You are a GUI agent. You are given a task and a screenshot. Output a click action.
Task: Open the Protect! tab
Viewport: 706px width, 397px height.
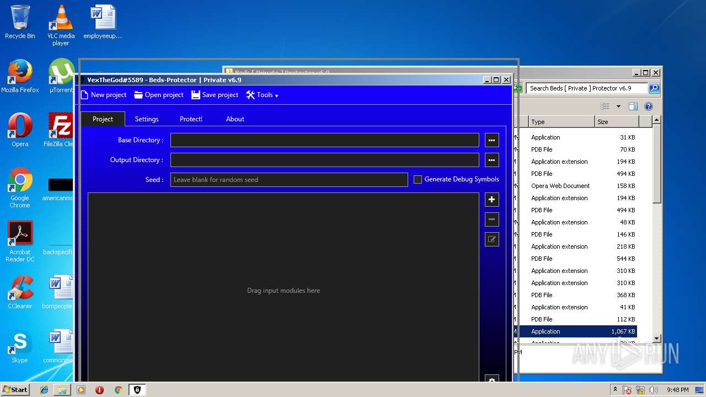coord(191,119)
